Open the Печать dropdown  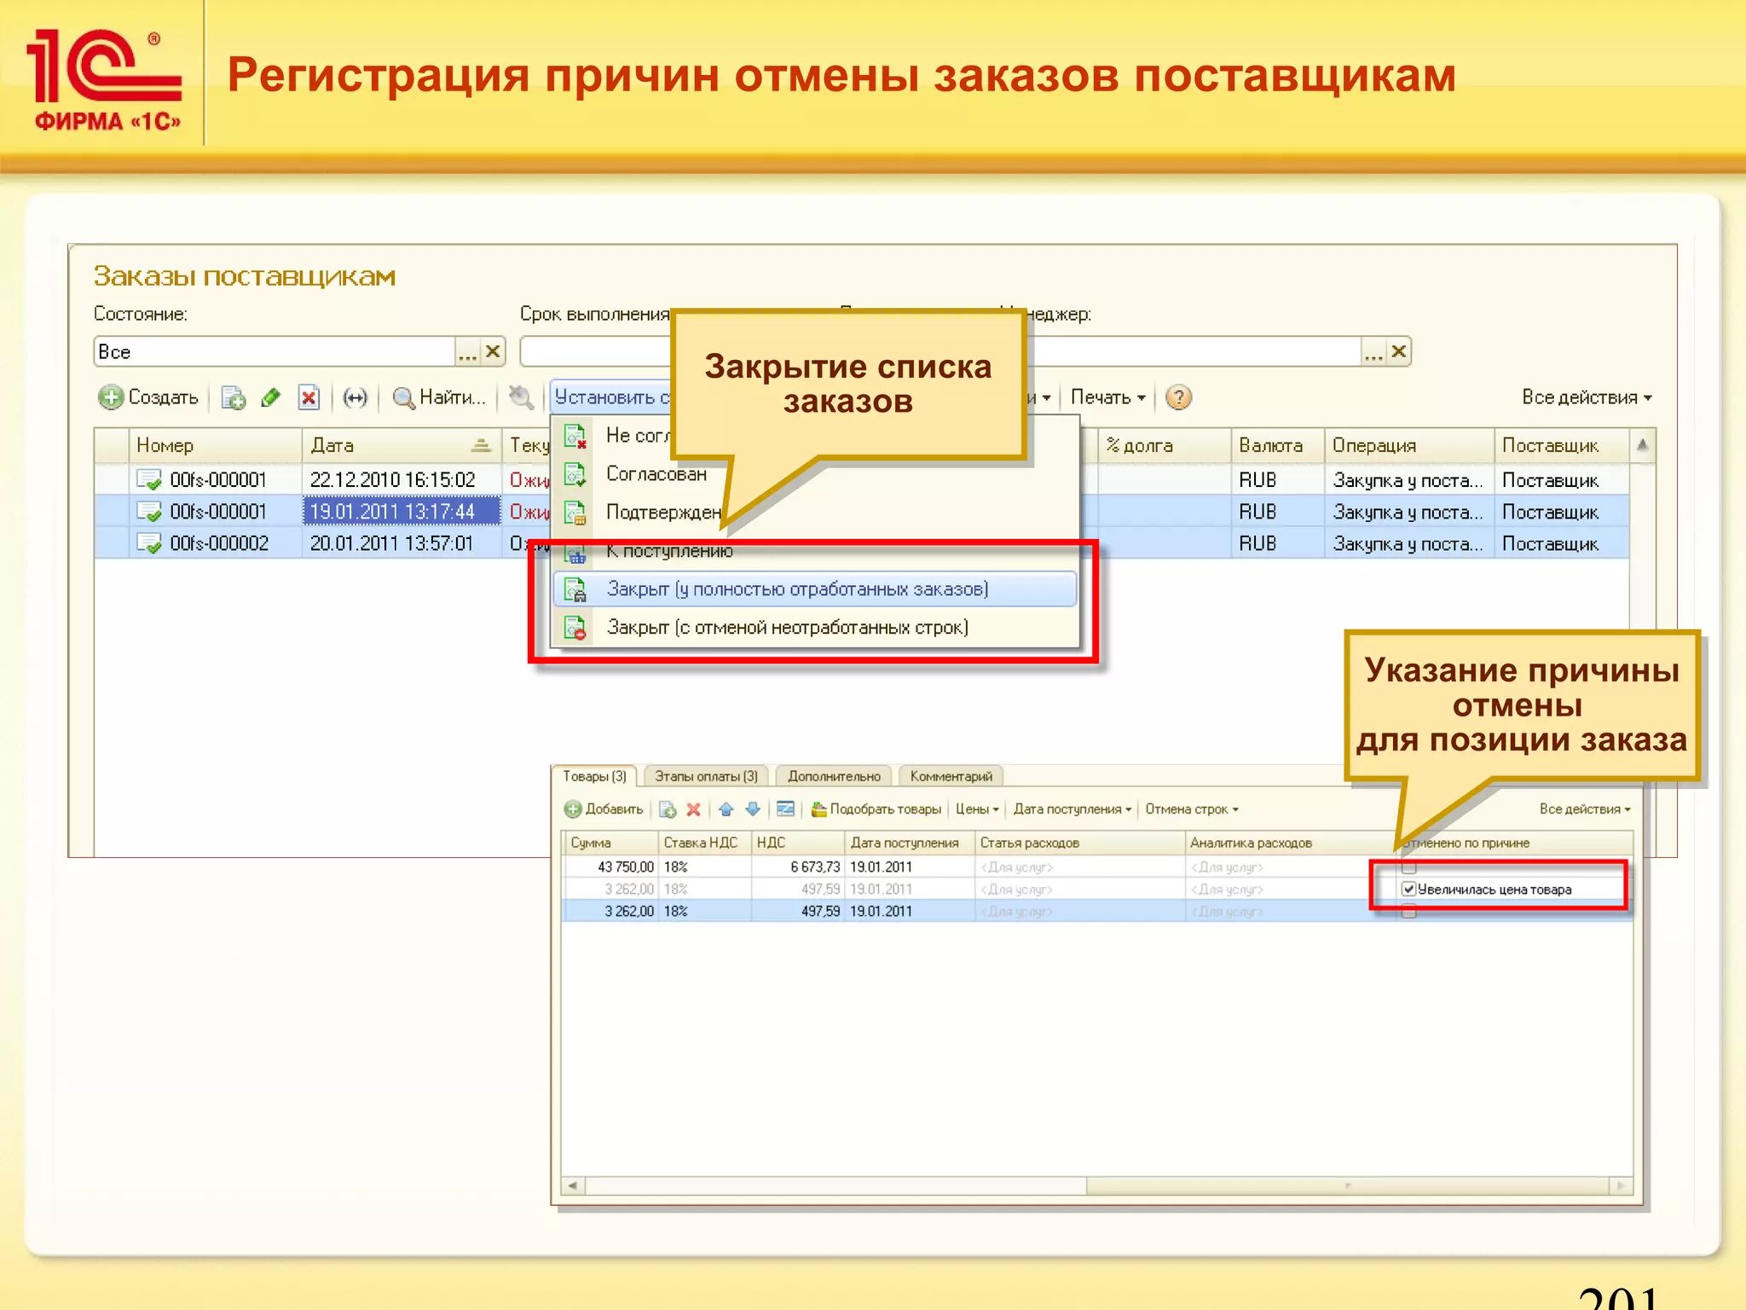1107,397
